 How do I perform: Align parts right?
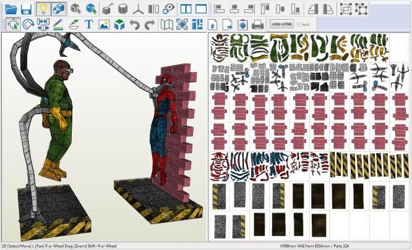point(249,9)
